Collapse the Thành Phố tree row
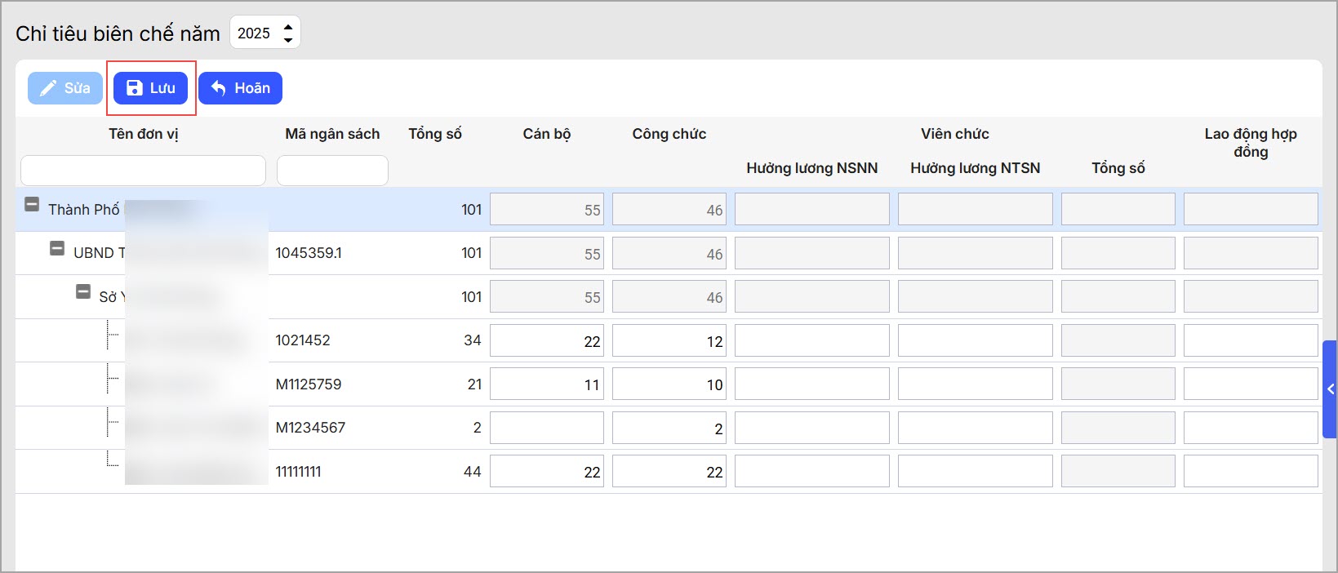 (32, 205)
